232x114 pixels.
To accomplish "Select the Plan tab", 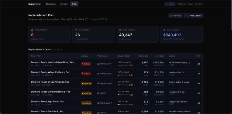I will 74,4.
